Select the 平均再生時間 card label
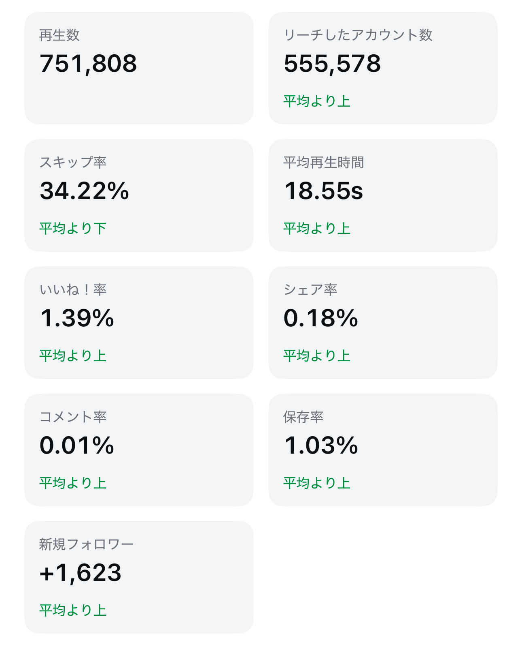522x649 pixels. point(323,162)
